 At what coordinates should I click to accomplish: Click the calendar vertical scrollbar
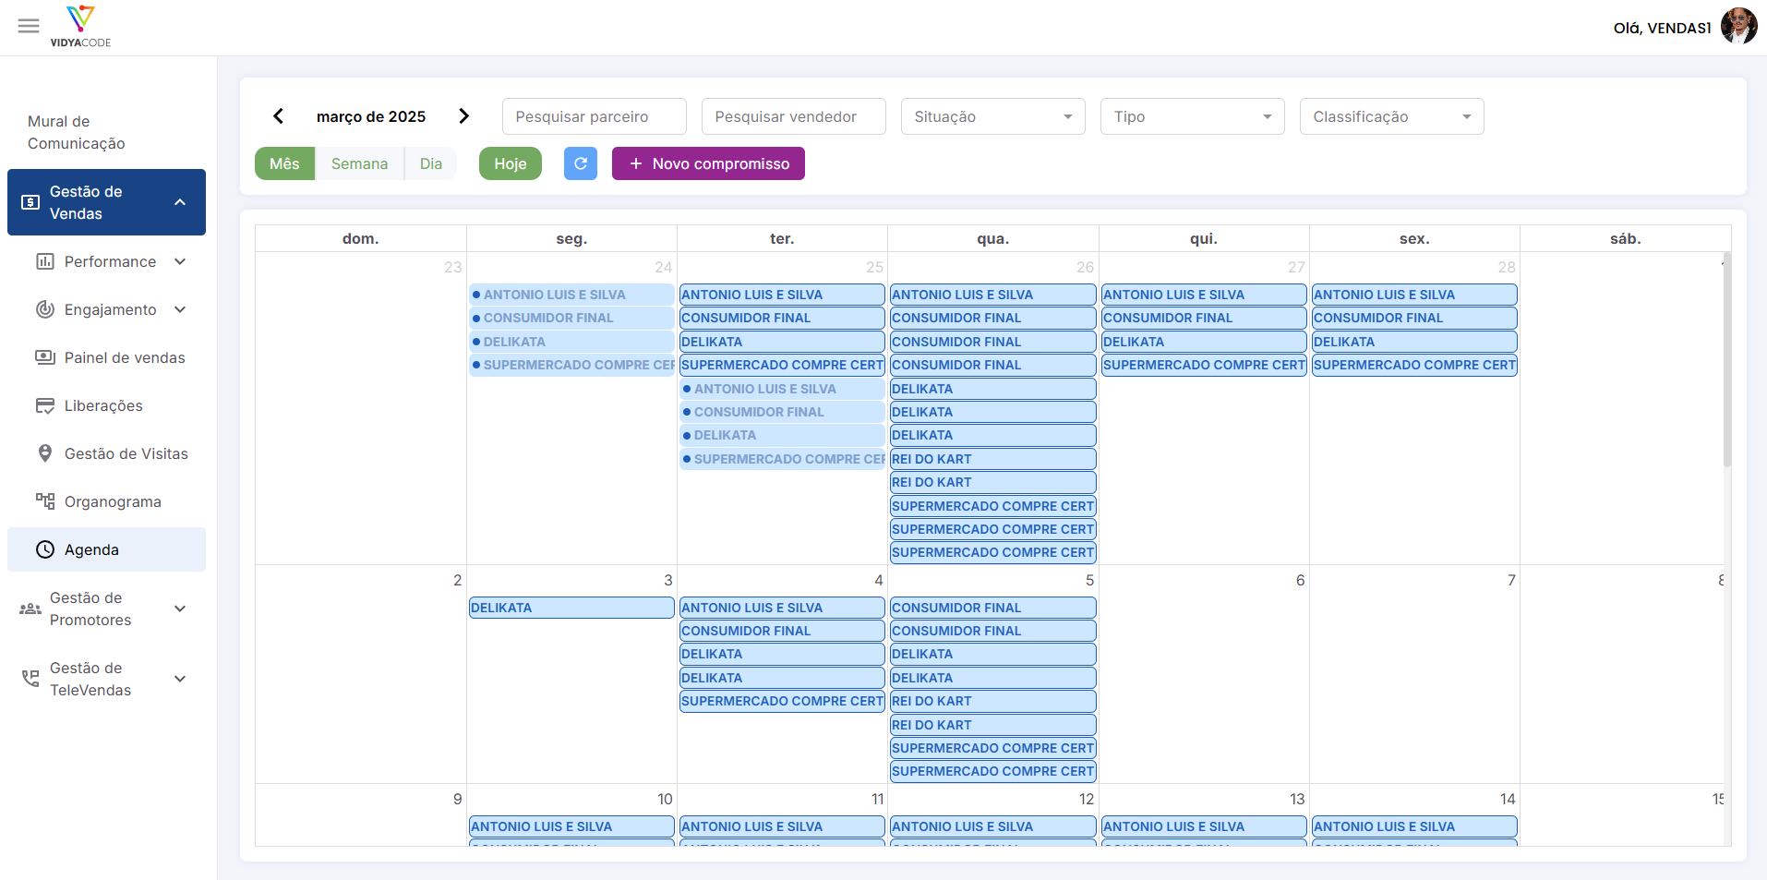1726,360
